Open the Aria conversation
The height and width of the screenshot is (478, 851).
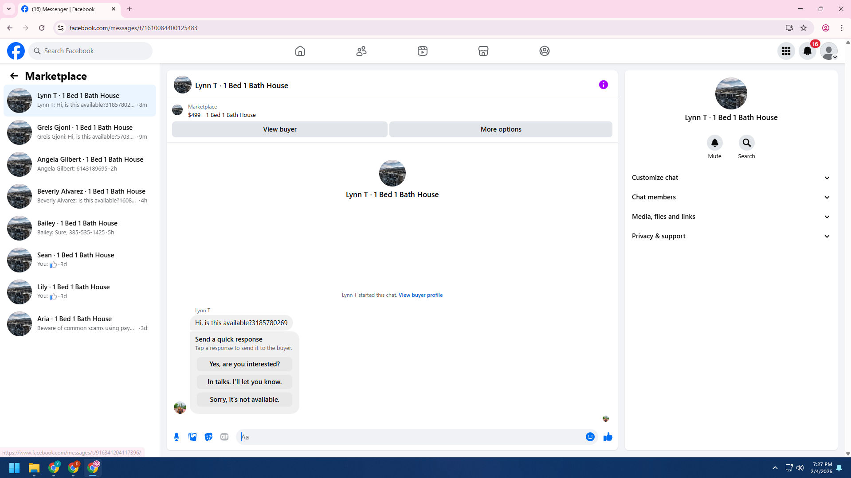click(80, 324)
